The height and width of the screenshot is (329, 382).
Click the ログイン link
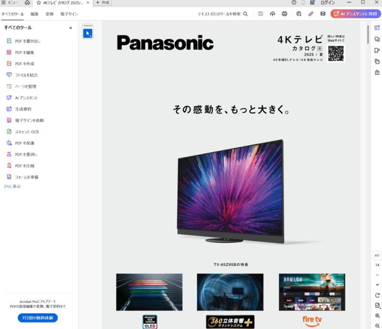tap(328, 3)
